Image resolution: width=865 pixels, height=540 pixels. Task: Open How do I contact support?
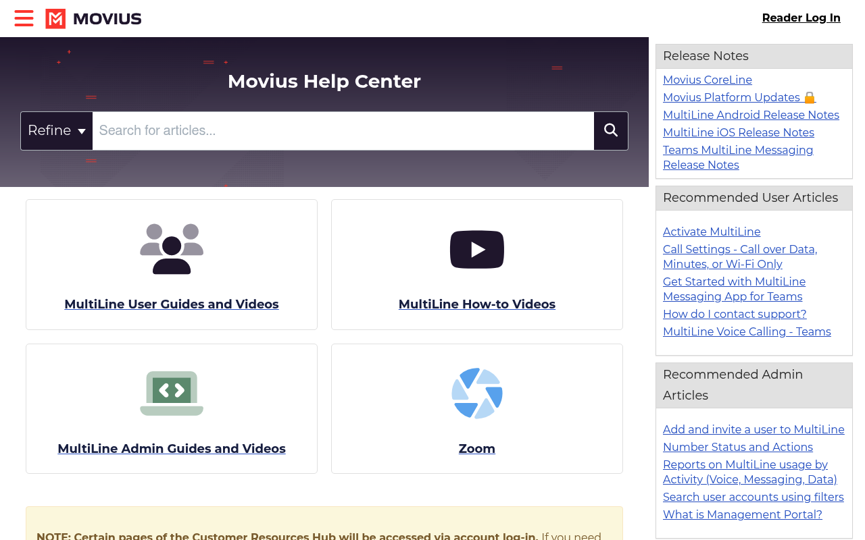[735, 314]
